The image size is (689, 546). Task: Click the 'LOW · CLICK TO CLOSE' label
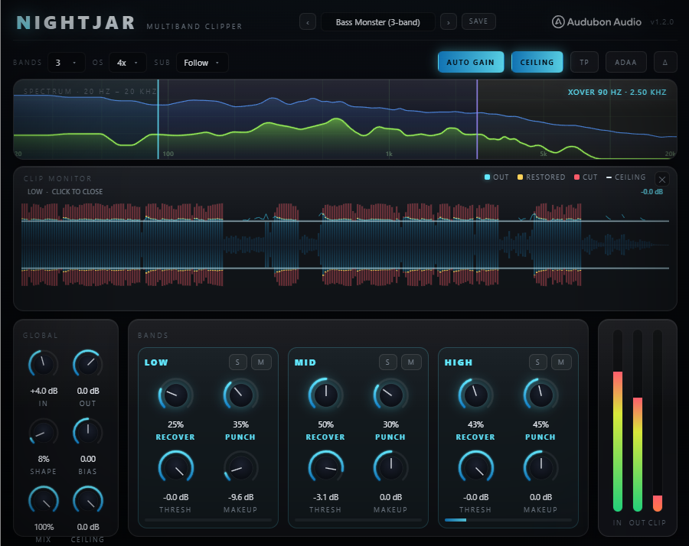tap(65, 192)
